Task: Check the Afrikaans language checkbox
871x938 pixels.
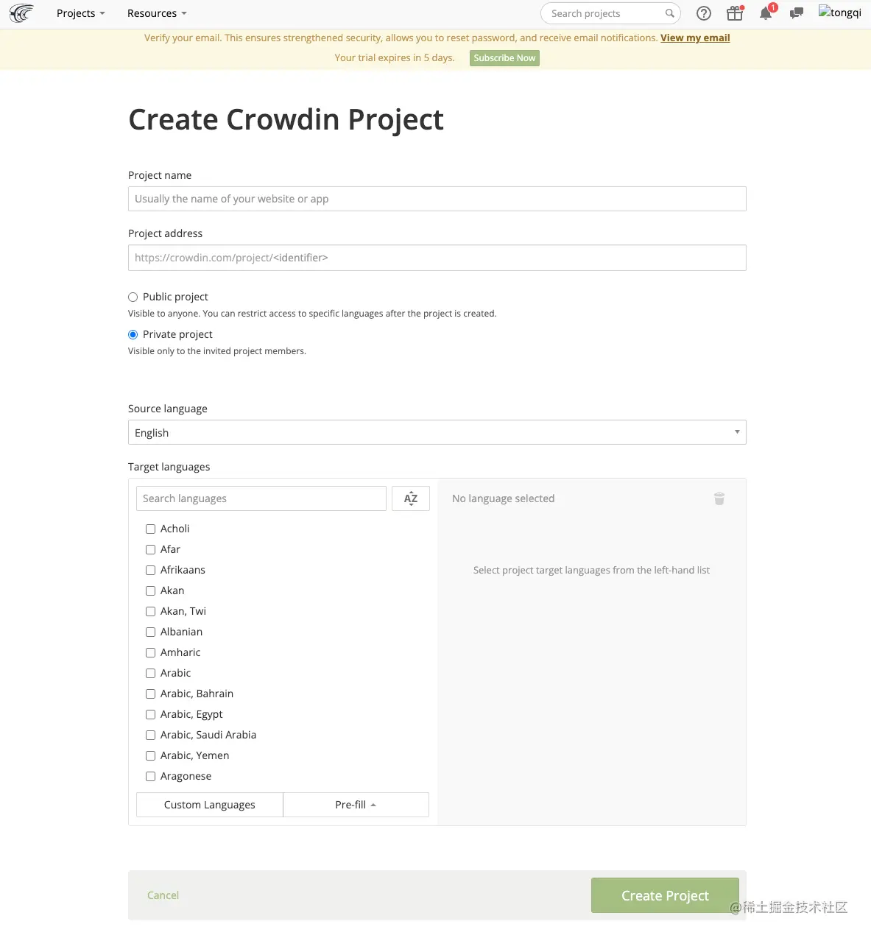Action: (x=150, y=570)
